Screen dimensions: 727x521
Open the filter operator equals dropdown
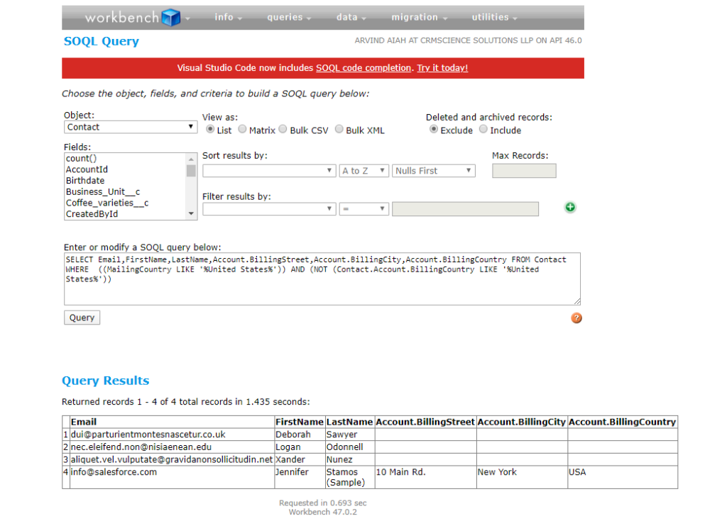click(x=364, y=209)
